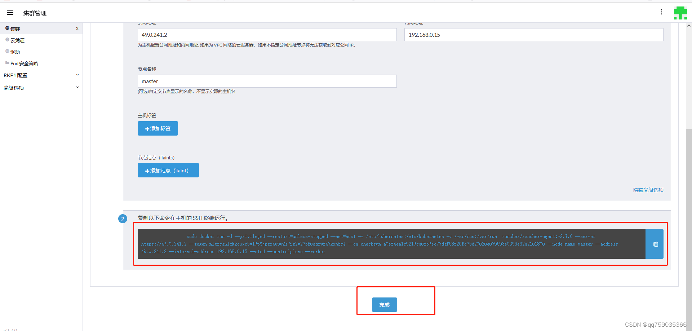Click the 主机标签 label
This screenshot has height=331, width=692.
(x=147, y=115)
